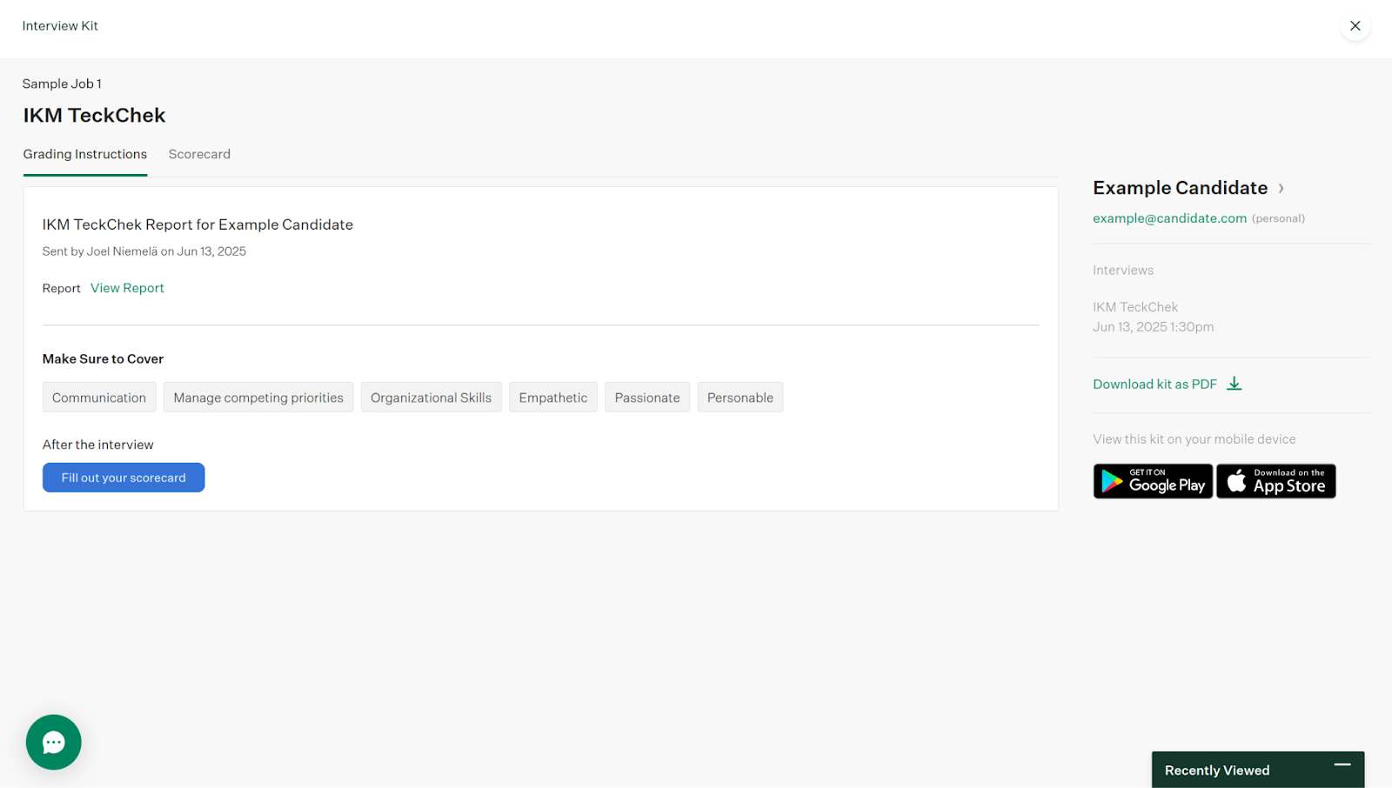Click the Interviews section label
This screenshot has height=788, width=1392.
[1123, 270]
